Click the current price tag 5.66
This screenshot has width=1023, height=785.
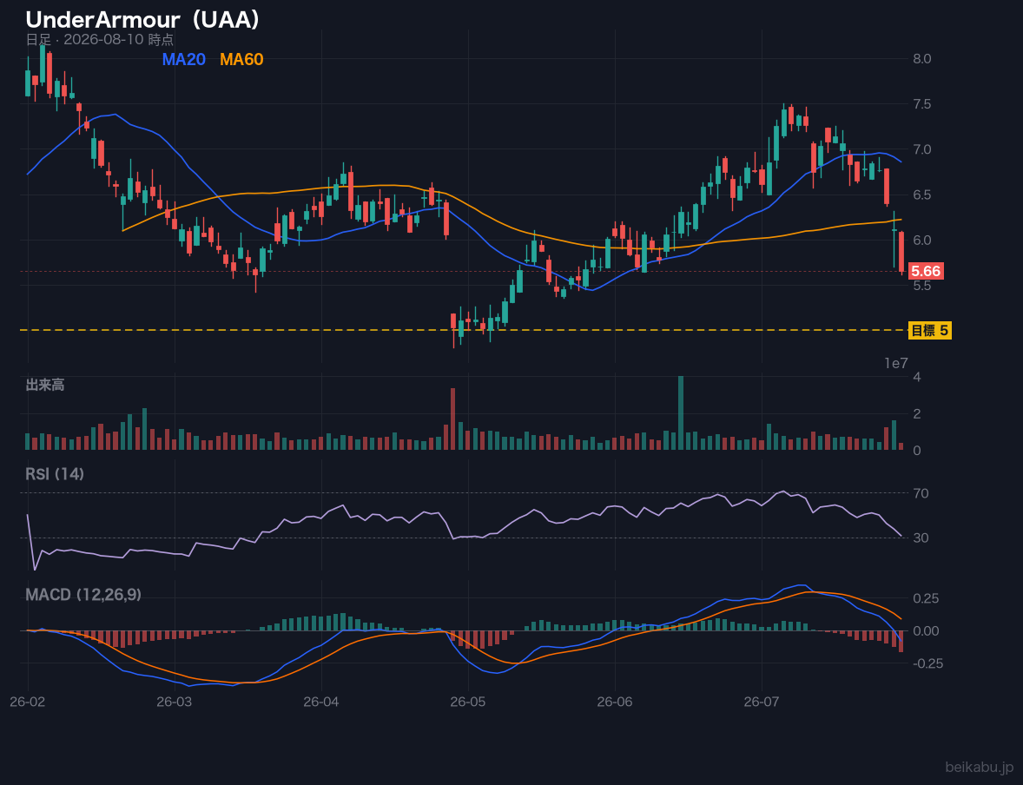click(x=926, y=272)
